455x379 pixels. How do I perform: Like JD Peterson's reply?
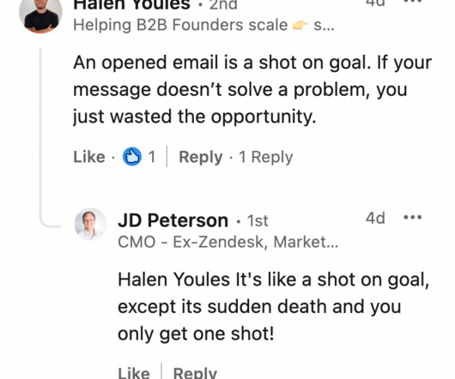pos(134,373)
